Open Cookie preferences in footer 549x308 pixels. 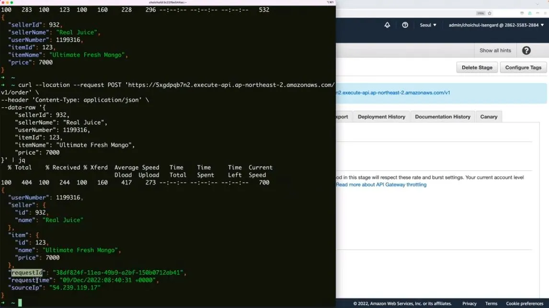525,303
